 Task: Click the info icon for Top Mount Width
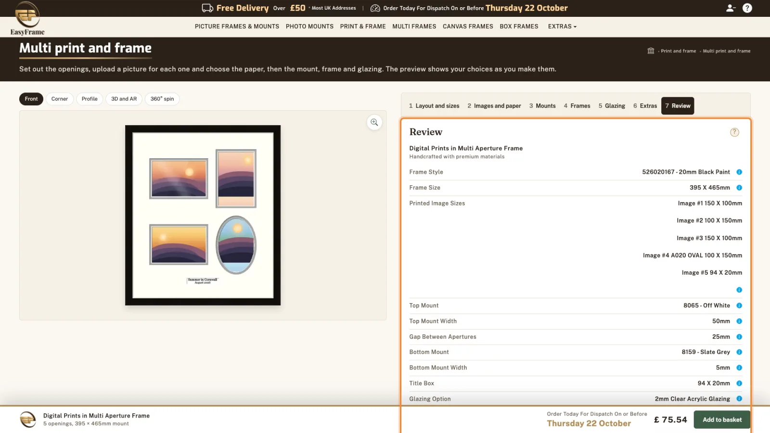(x=739, y=321)
